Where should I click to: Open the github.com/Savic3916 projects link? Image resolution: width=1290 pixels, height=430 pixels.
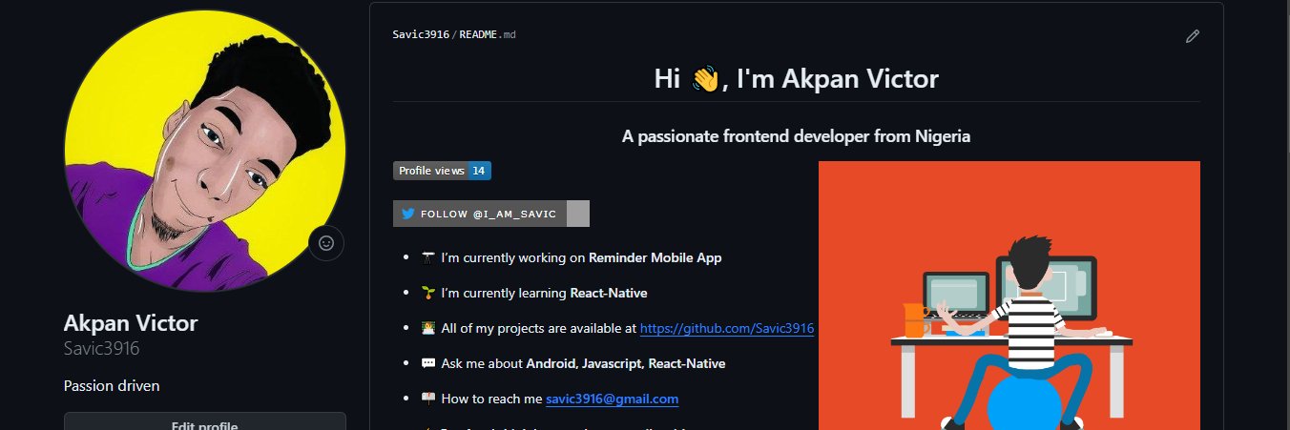(726, 328)
